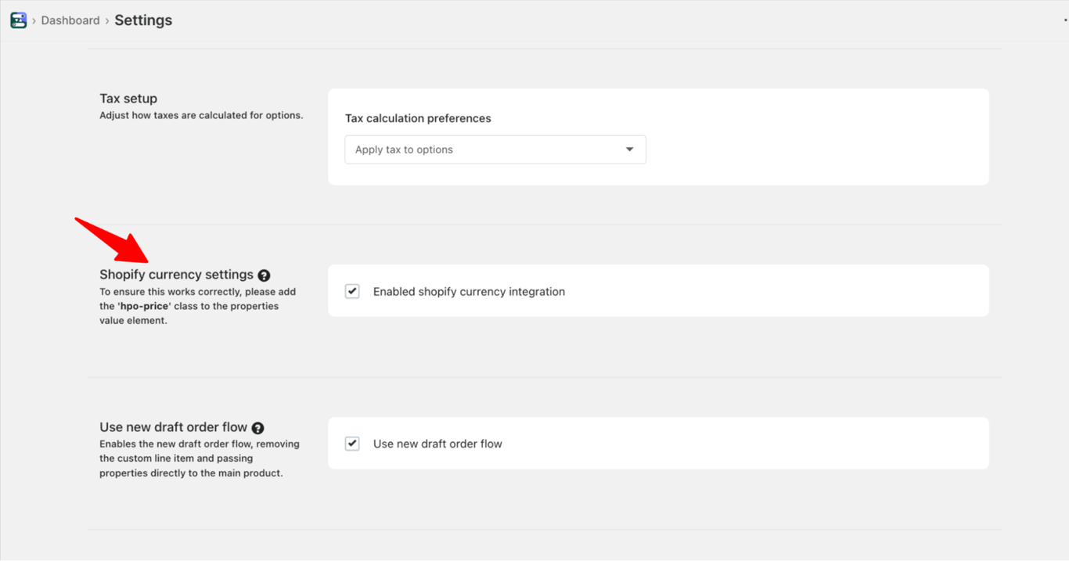Click the red arrow annotation graphic
1069x561 pixels.
[x=113, y=241]
